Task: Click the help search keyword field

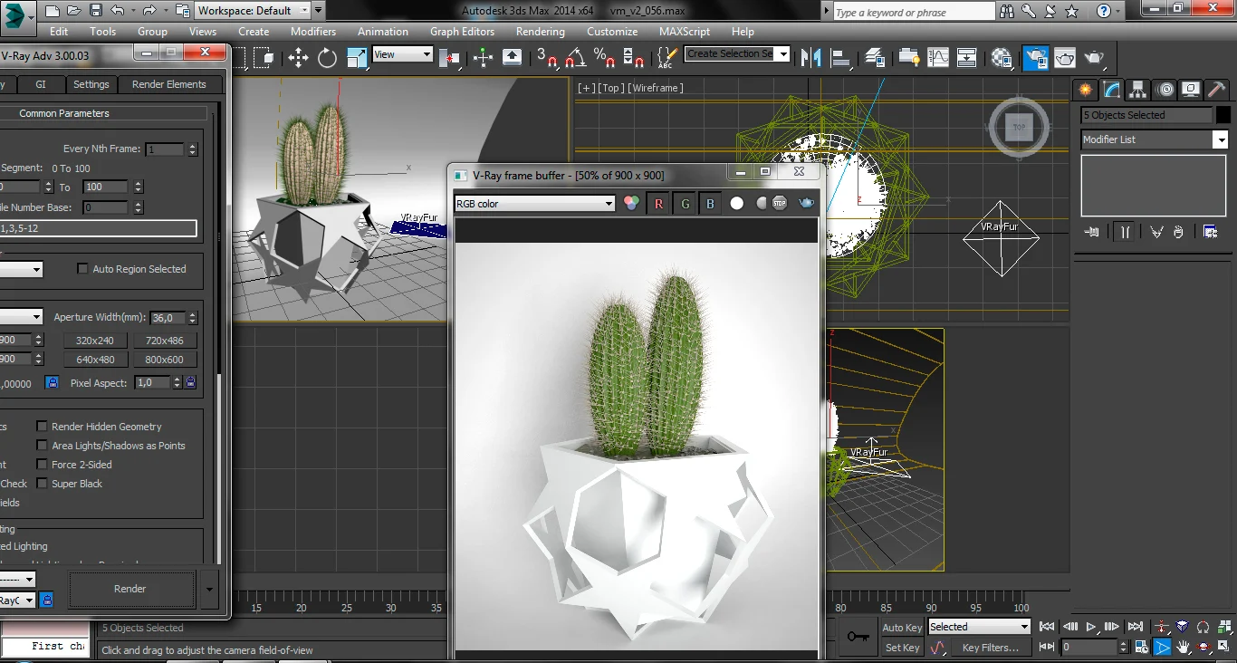Action: 914,12
